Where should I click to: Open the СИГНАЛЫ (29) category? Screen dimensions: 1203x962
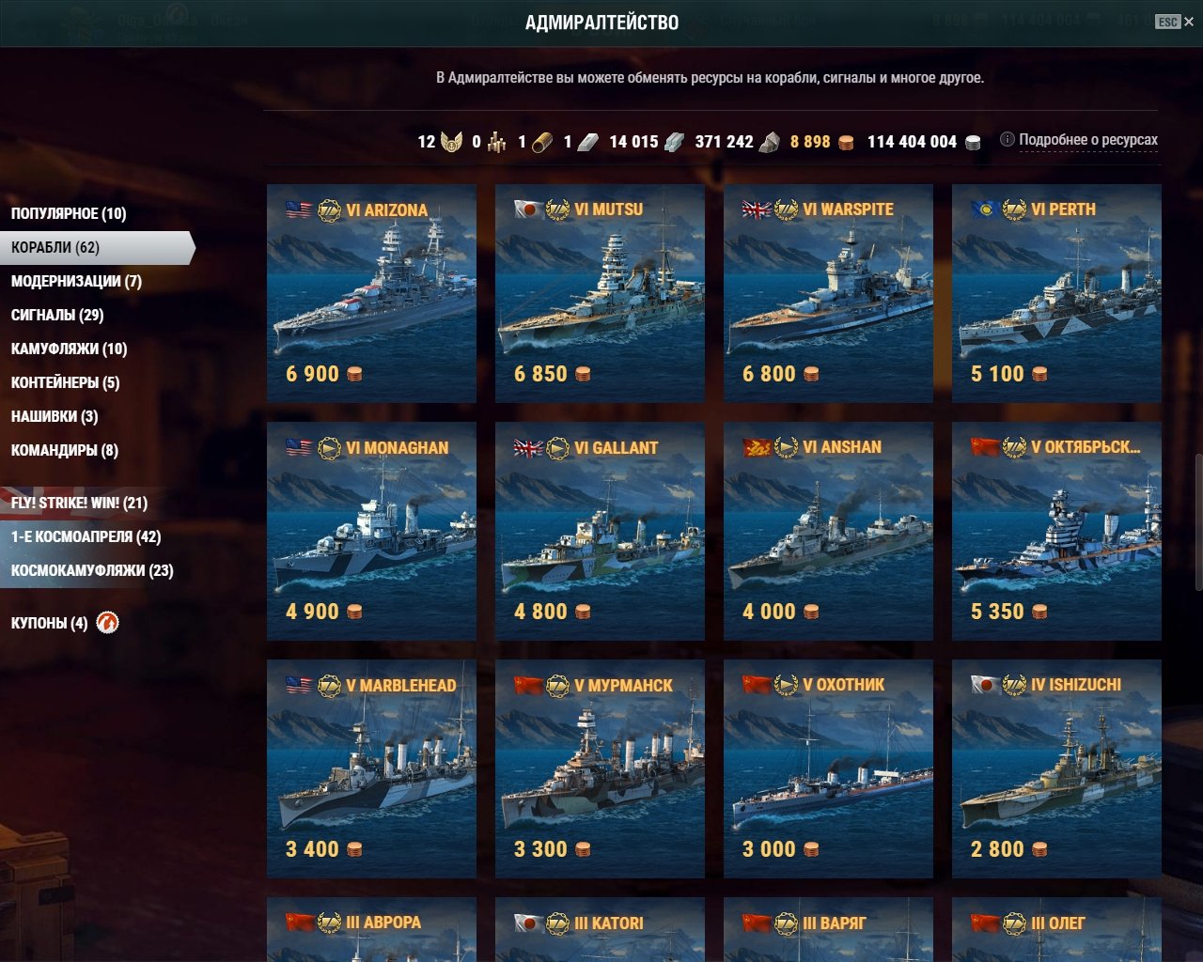point(57,315)
